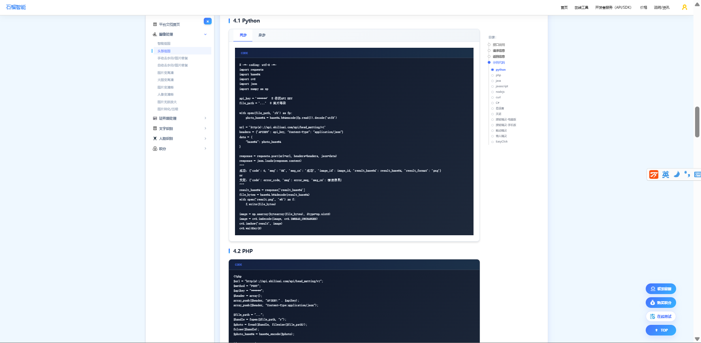Open 智能抠图 doc page
701x343 pixels.
(164, 43)
